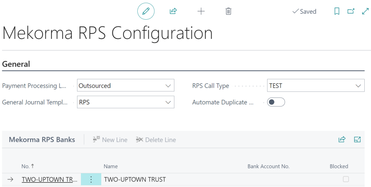Open the TWO-UPTOWN TR... bank link
The image size is (371, 187).
(49, 180)
